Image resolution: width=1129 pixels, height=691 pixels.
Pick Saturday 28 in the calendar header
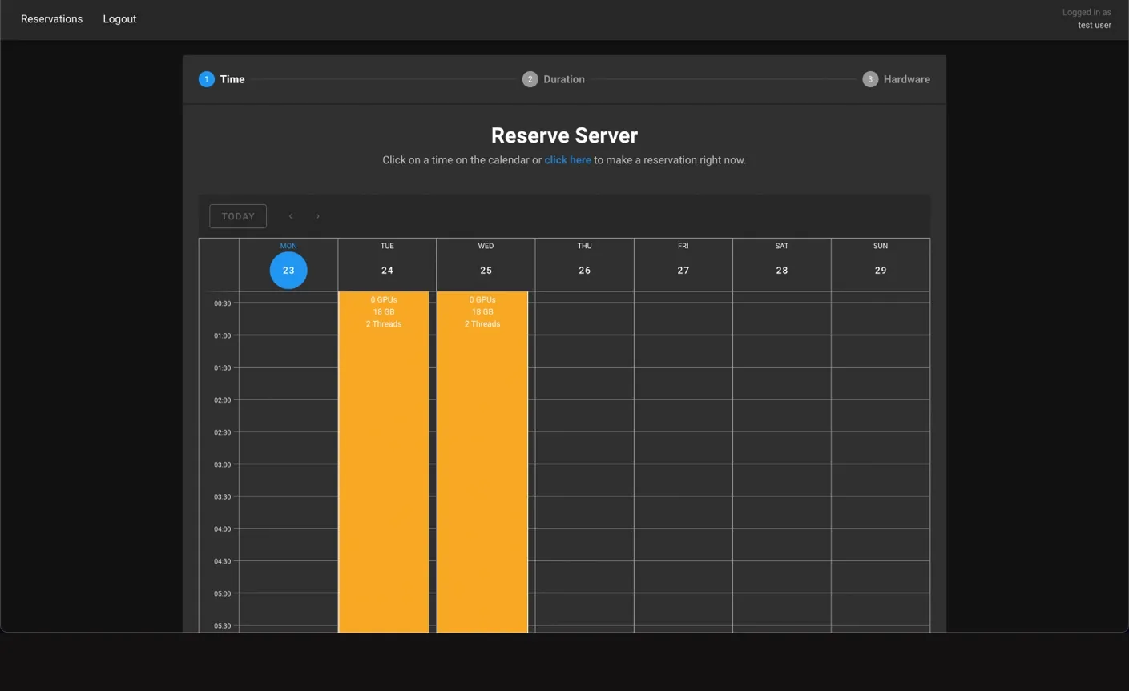(x=782, y=271)
